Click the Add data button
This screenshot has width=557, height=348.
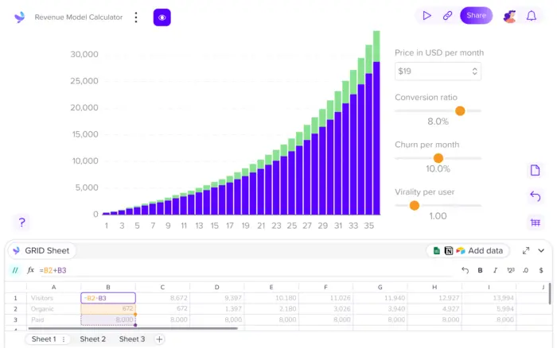(468, 251)
